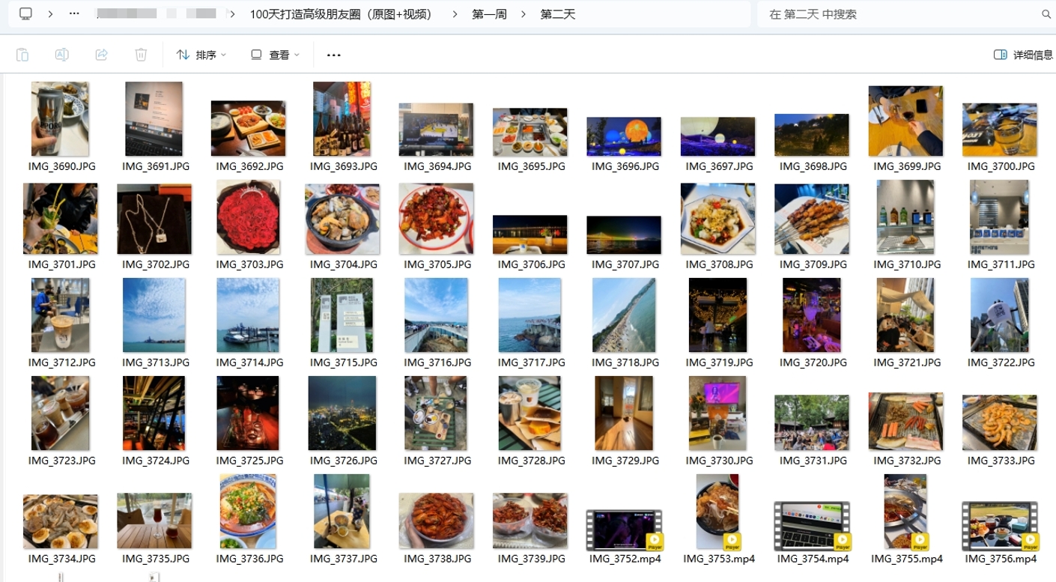Select the IMG_3690.JPG thumbnail
1056x582 pixels.
pos(61,120)
